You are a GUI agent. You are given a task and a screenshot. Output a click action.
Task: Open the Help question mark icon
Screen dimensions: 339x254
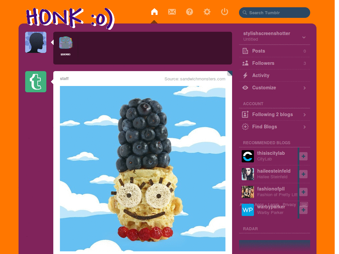(189, 12)
